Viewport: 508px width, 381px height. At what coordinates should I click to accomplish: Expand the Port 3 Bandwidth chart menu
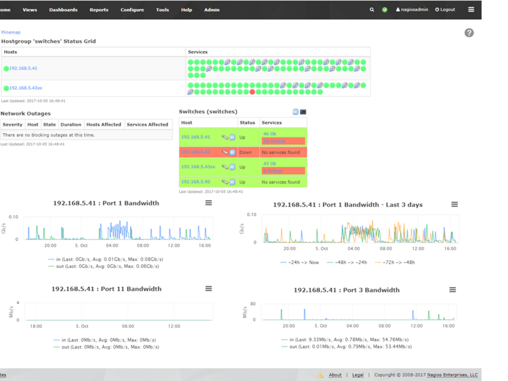pos(453,290)
